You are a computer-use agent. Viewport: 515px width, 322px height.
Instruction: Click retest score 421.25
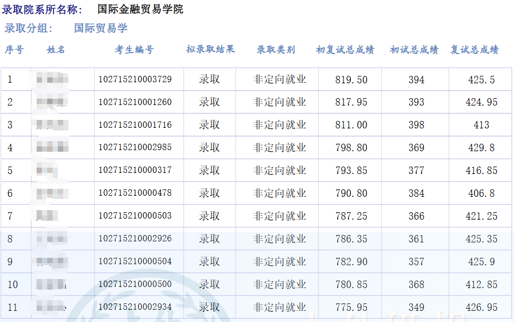click(x=481, y=216)
